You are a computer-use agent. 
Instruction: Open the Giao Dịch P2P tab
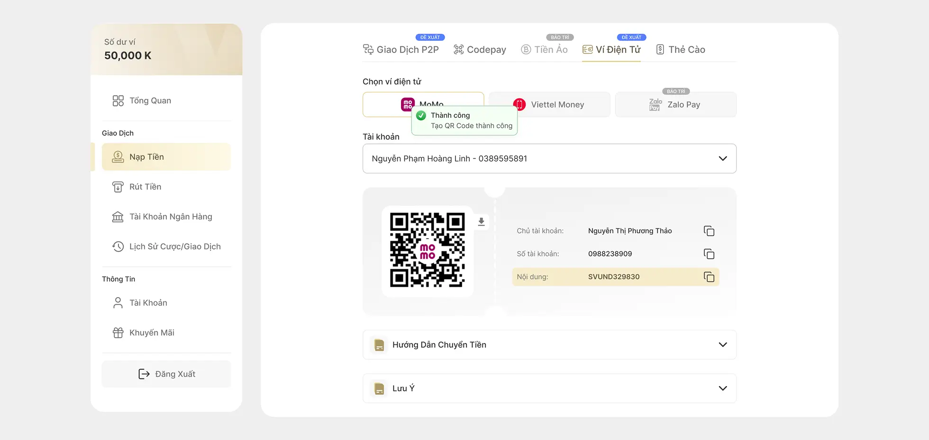point(401,50)
